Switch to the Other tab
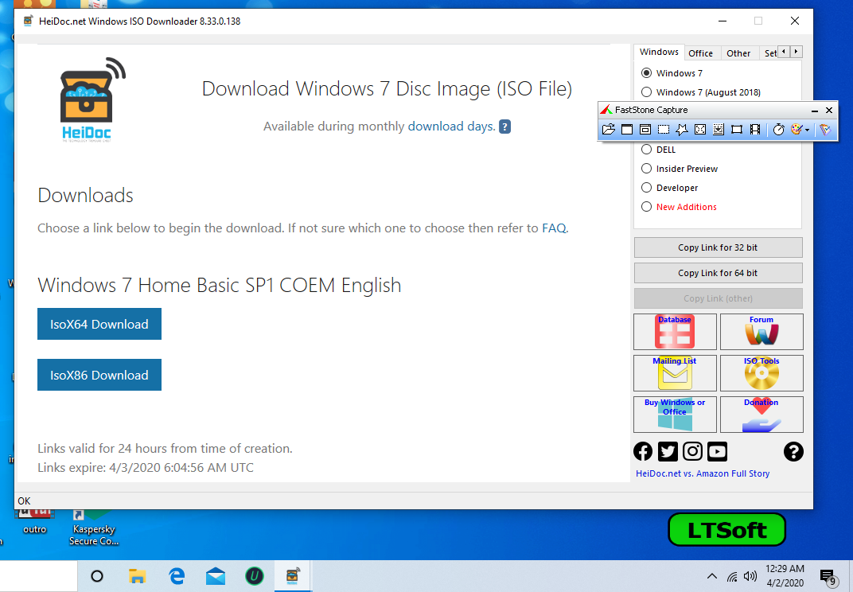Image resolution: width=853 pixels, height=592 pixels. 738,53
